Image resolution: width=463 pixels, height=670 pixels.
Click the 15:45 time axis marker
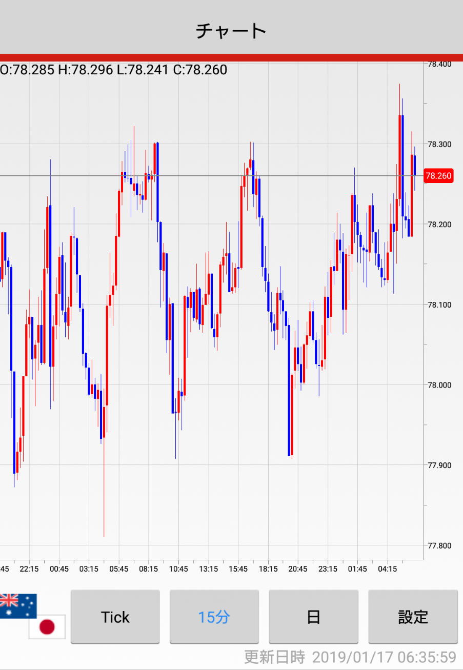coord(238,569)
